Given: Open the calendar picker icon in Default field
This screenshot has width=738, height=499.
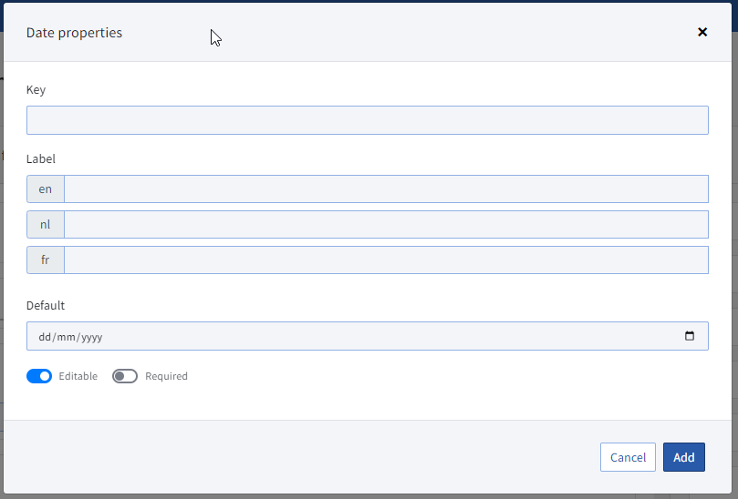Looking at the screenshot, I should (690, 336).
